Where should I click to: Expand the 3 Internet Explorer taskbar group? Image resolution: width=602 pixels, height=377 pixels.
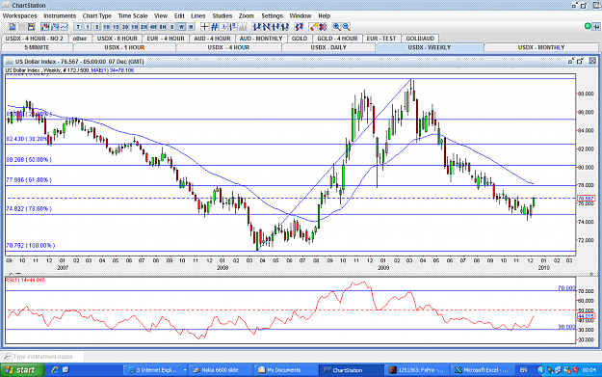pyautogui.click(x=157, y=370)
